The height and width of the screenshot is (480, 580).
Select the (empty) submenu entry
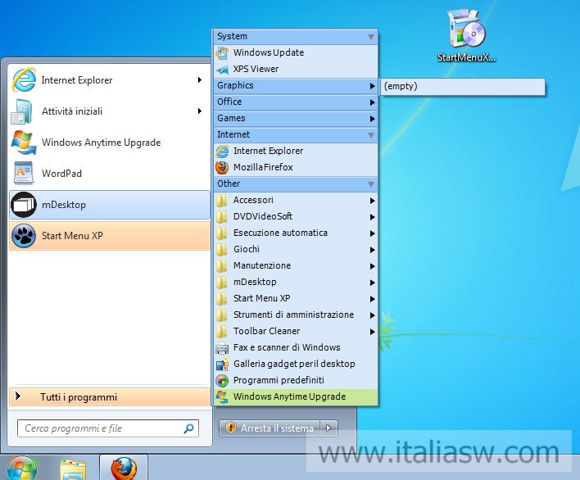coord(463,87)
